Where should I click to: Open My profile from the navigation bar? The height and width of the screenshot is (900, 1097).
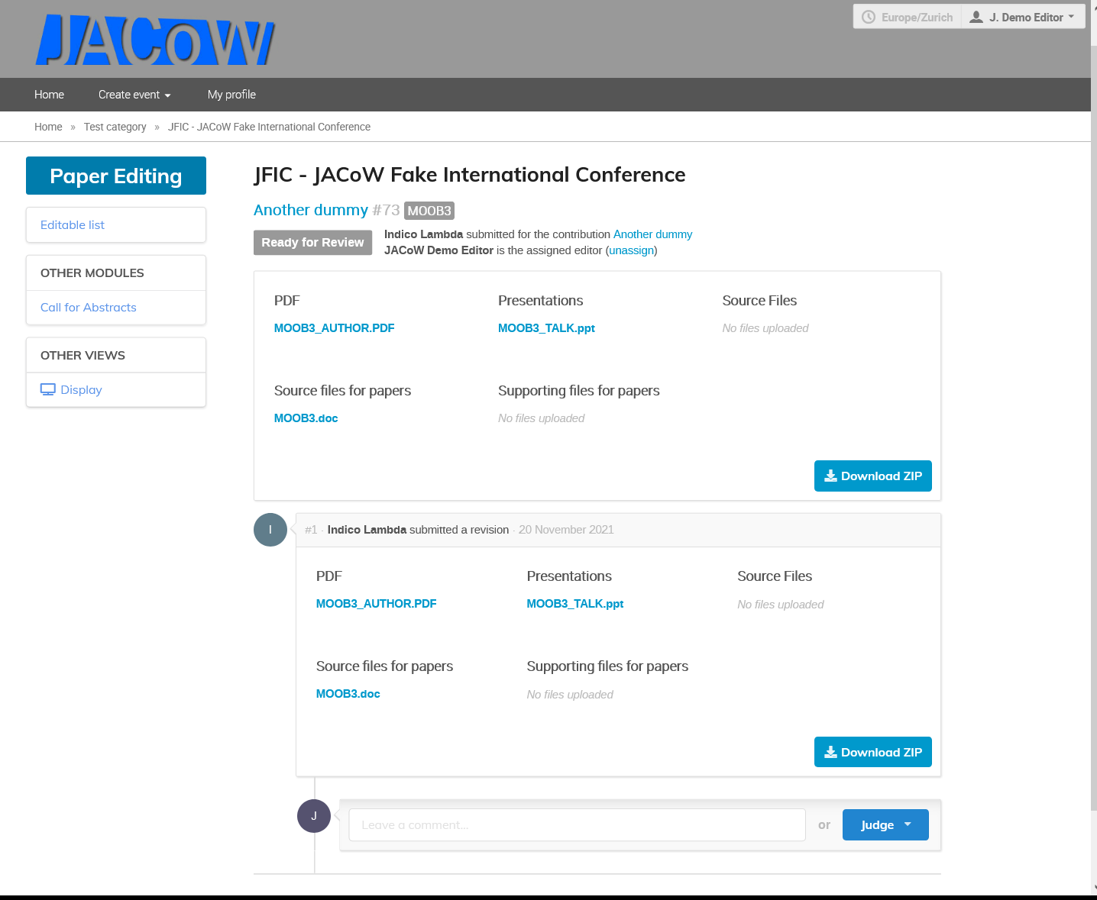tap(231, 95)
